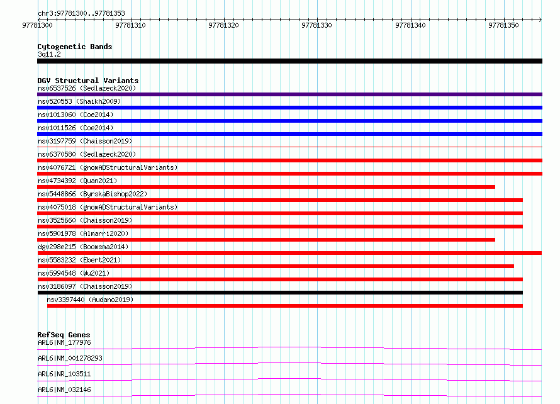Image resolution: width=560 pixels, height=404 pixels.
Task: Click the magenta line for ARL6|NM_177976
Action: (x=289, y=348)
